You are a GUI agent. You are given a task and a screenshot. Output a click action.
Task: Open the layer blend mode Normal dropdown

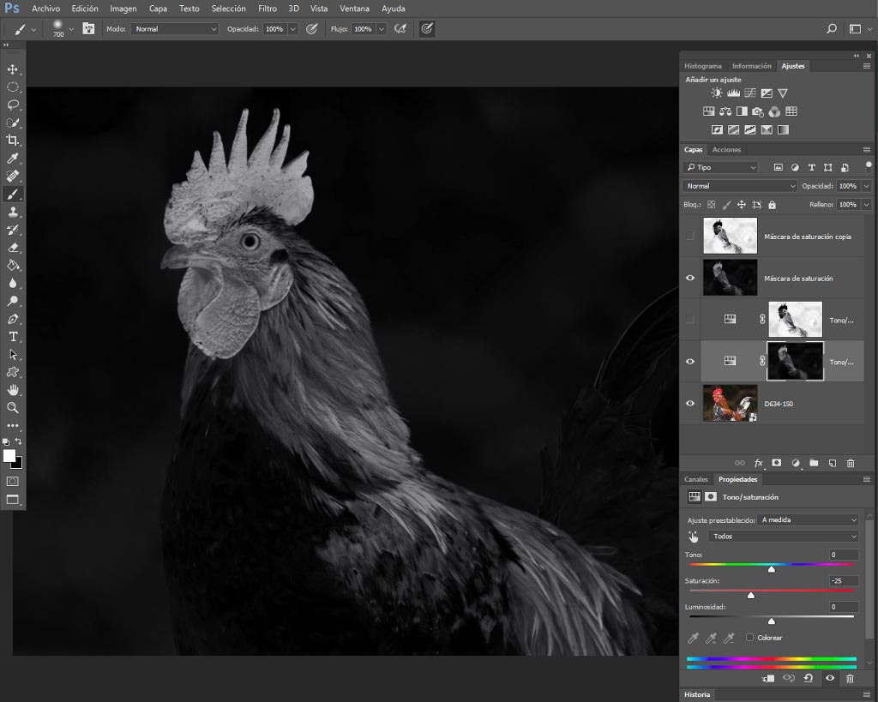pos(740,186)
